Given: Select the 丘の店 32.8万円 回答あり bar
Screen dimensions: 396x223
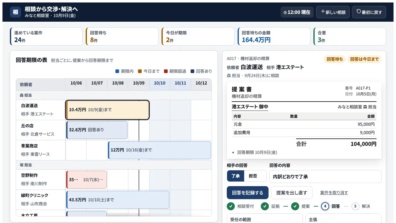Looking at the screenshot, I should click(97, 130).
